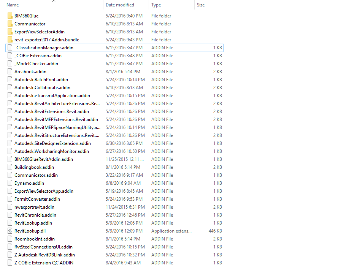Screen dimensions: 349x272
Task: Click the folder name BIM360Glue
Action: click(x=27, y=16)
